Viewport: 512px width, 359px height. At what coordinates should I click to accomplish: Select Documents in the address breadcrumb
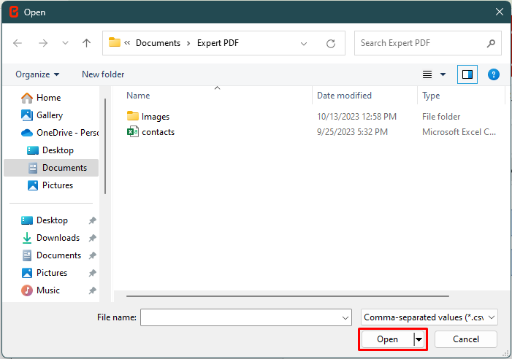click(158, 43)
